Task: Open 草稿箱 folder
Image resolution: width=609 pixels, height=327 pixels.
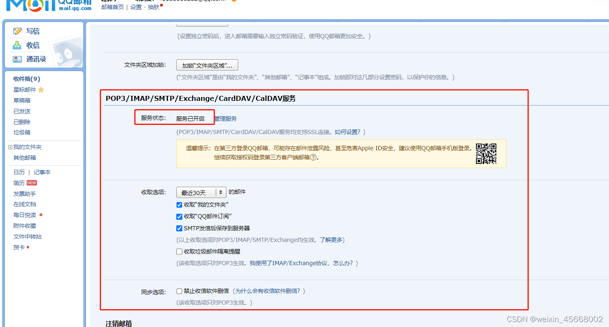Action: pyautogui.click(x=22, y=100)
